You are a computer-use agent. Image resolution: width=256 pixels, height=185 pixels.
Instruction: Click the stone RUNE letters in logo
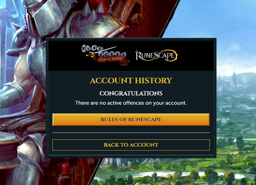point(92,48)
